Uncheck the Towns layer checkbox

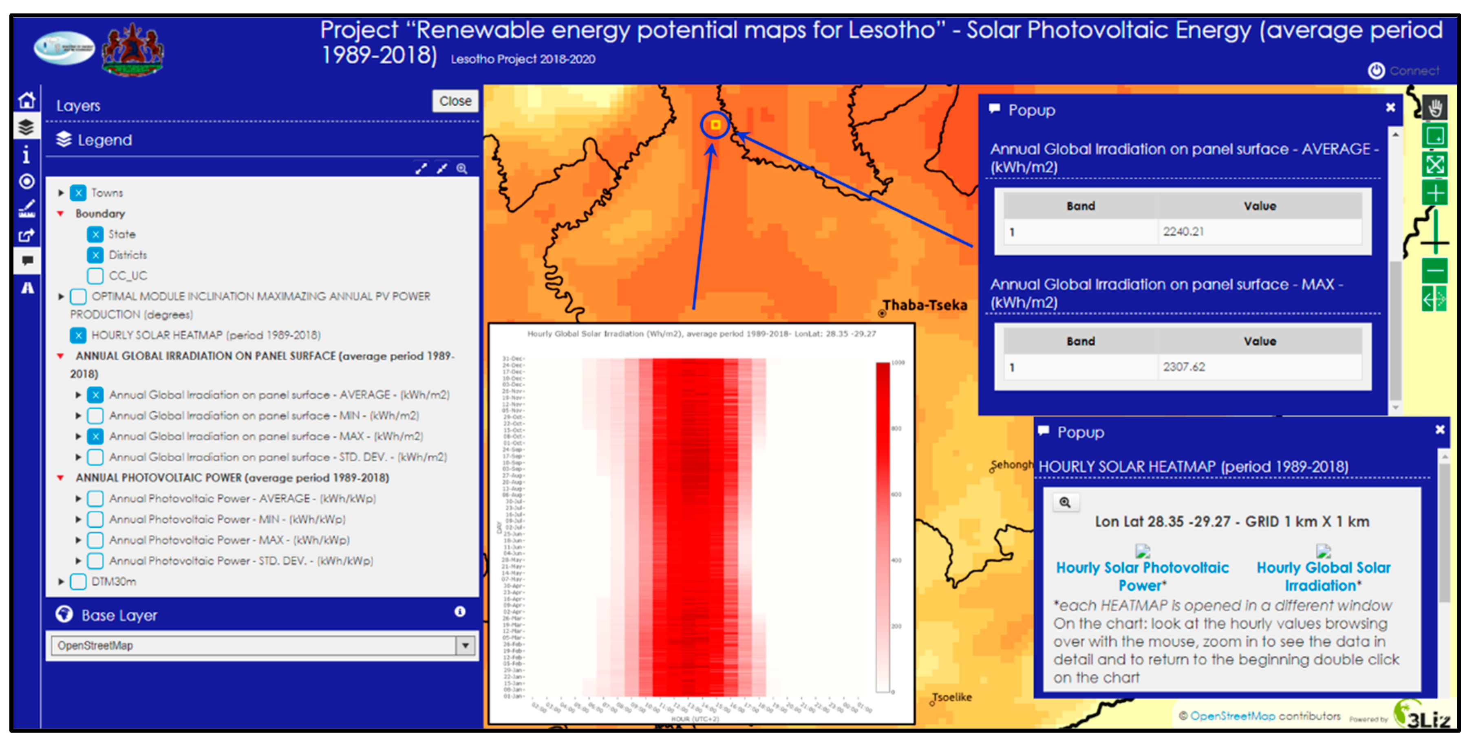[x=79, y=193]
